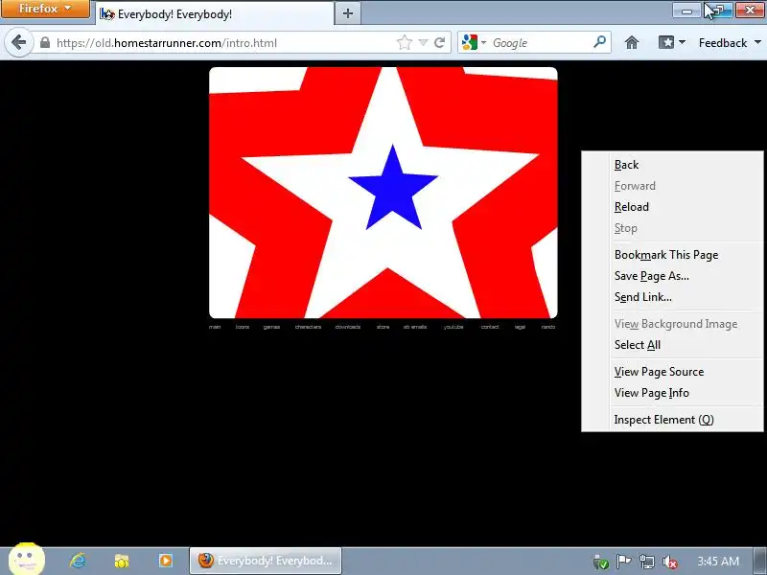Open the file explorer taskbar icon
This screenshot has height=575, width=767.
tap(122, 561)
